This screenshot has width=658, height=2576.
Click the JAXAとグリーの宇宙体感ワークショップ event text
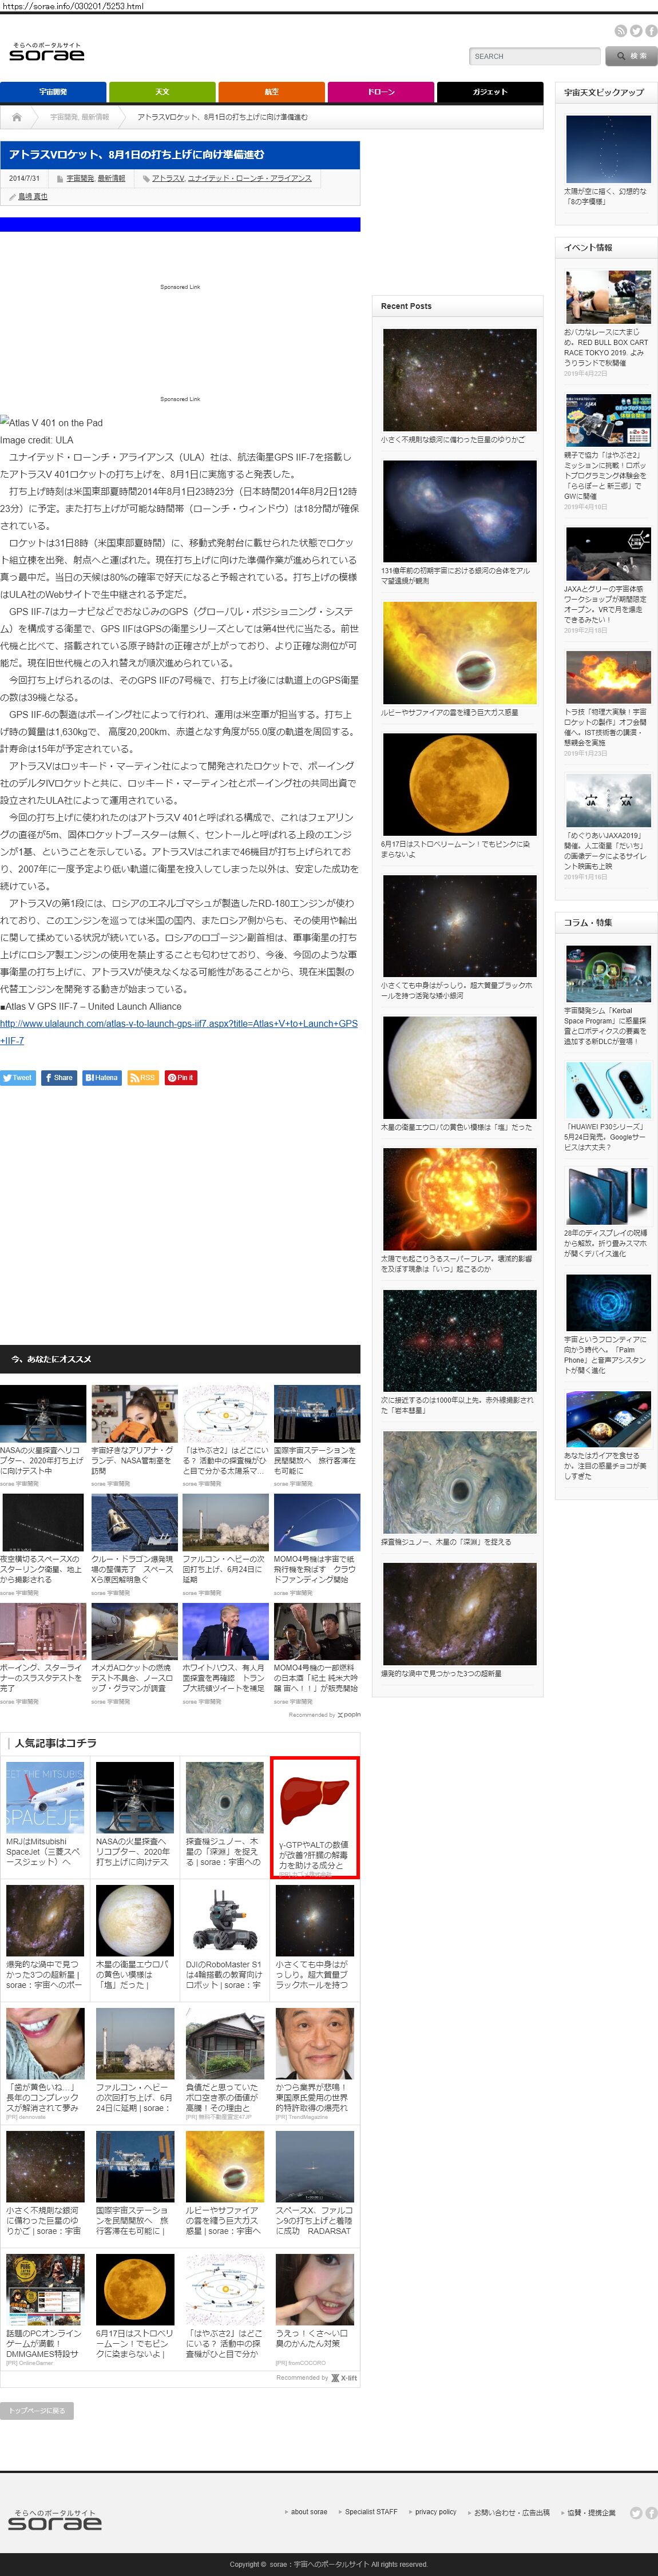[606, 604]
